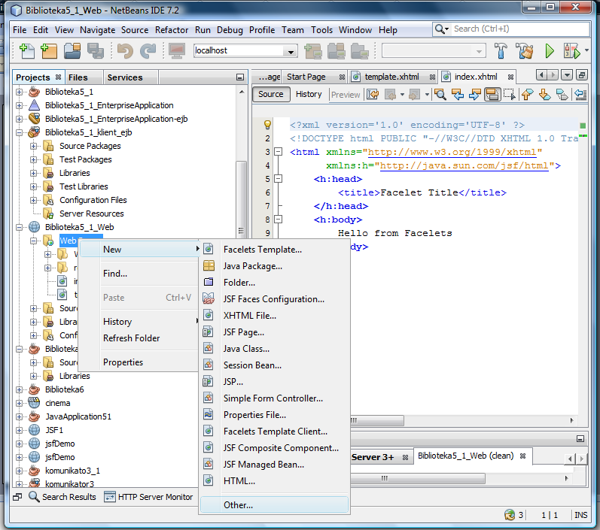Choose JSF Faces Configuration from New submenu
Screen dimensions: 600x530
pyautogui.click(x=274, y=299)
